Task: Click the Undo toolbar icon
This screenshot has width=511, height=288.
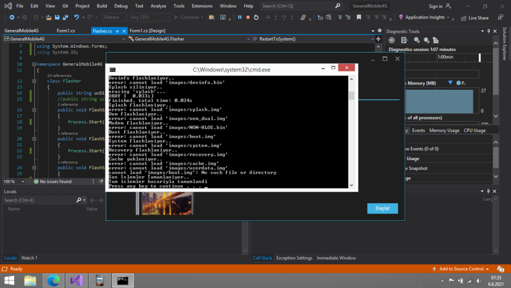Action: (x=77, y=18)
